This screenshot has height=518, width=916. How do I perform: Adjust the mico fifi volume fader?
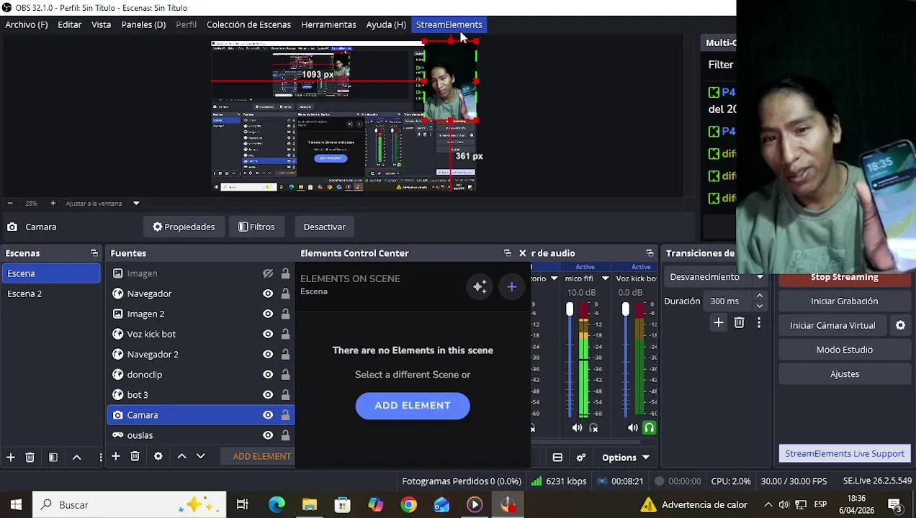(x=570, y=310)
